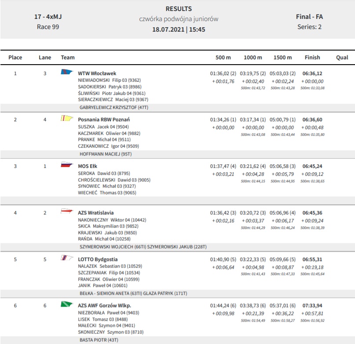Click coach GABRYELEWICZ KRZYSZTOF (47T)
Image resolution: width=355 pixels, height=344 pixels.
point(114,108)
